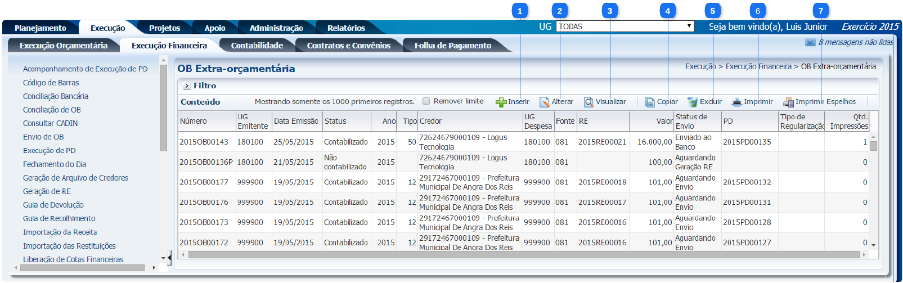Viewport: 903px width, 283px height.
Task: Open the Relatórios top menu tab
Action: point(346,28)
